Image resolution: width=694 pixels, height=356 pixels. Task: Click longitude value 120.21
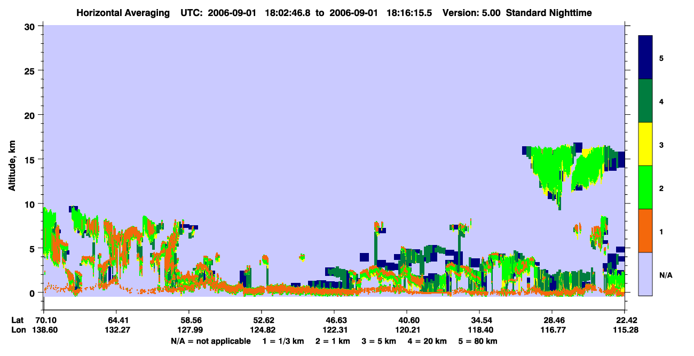[407, 330]
